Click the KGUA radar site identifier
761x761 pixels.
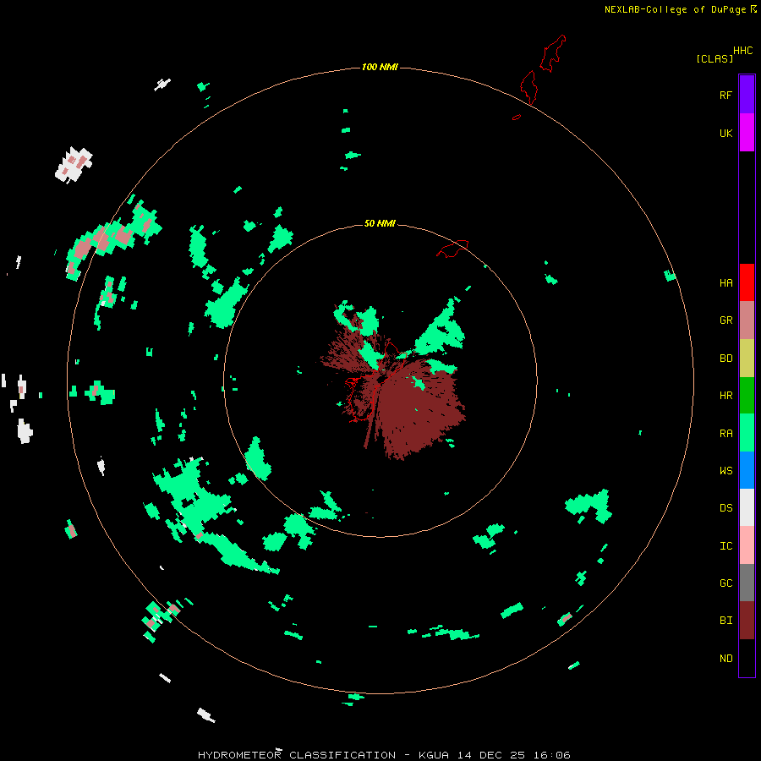(434, 755)
